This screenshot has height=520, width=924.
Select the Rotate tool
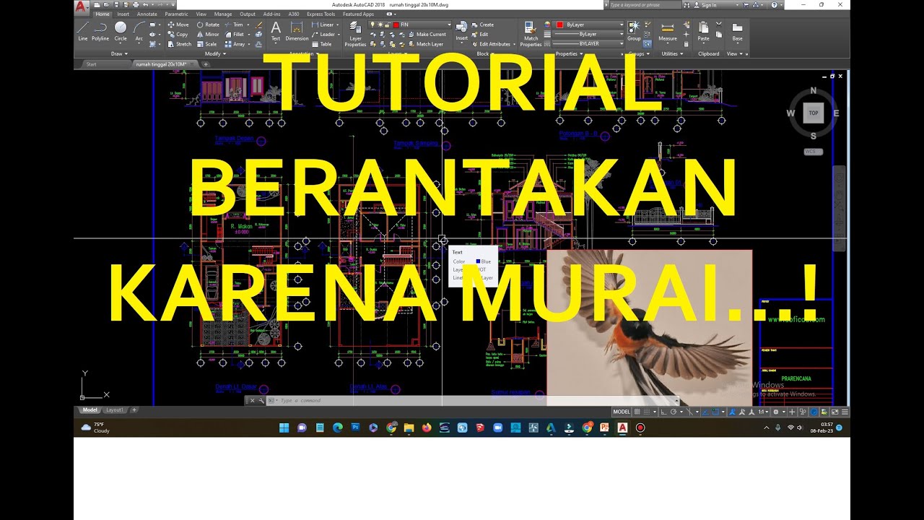pyautogui.click(x=208, y=25)
